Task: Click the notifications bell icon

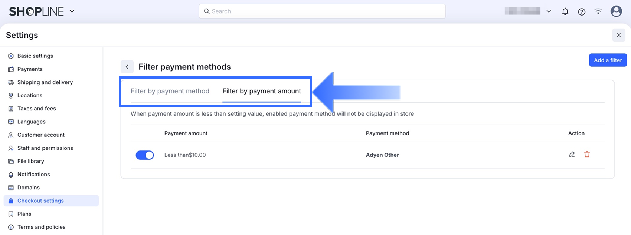Action: point(565,11)
